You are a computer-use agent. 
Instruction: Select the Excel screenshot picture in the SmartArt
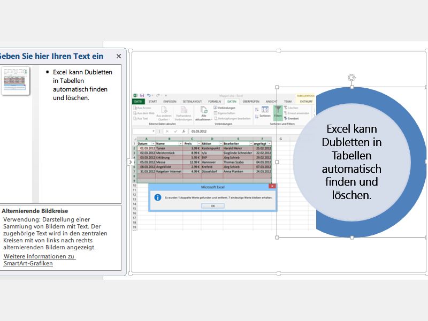223,163
